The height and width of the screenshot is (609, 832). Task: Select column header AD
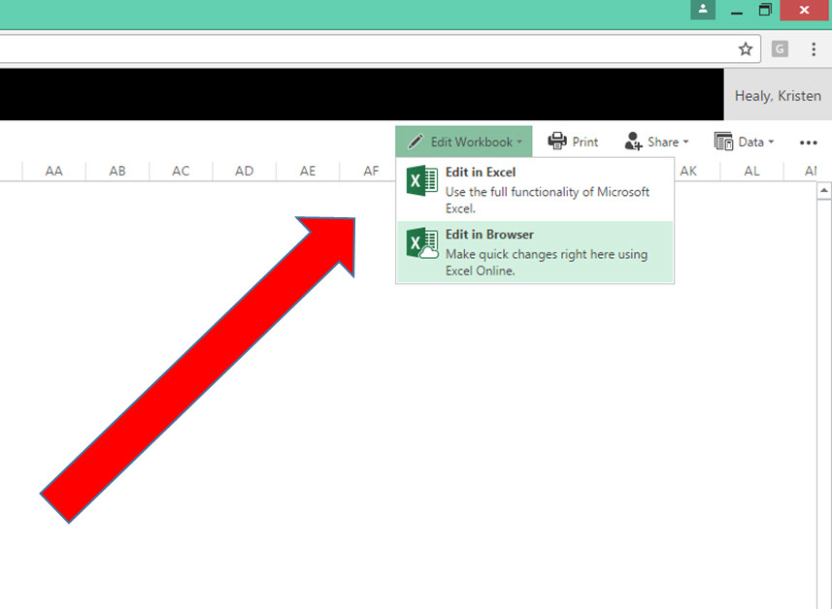(x=244, y=171)
